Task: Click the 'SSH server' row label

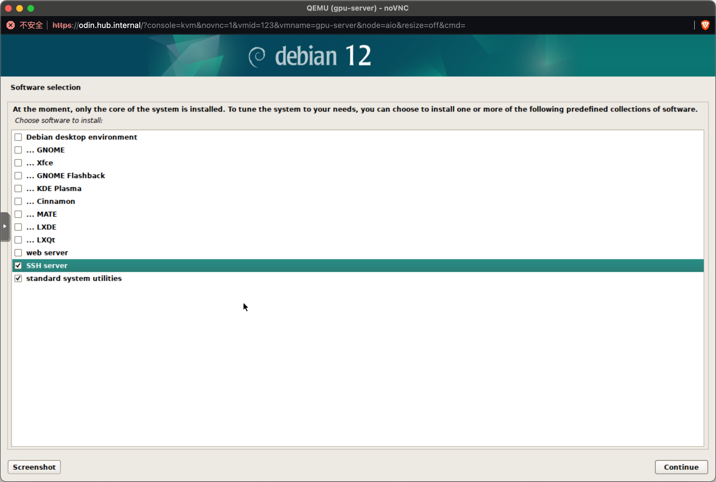Action: click(47, 266)
